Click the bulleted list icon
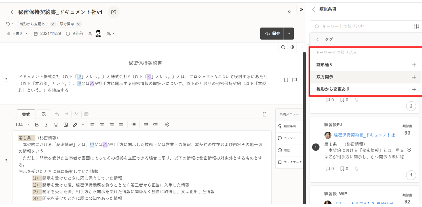The width and height of the screenshot is (422, 207). click(134, 125)
